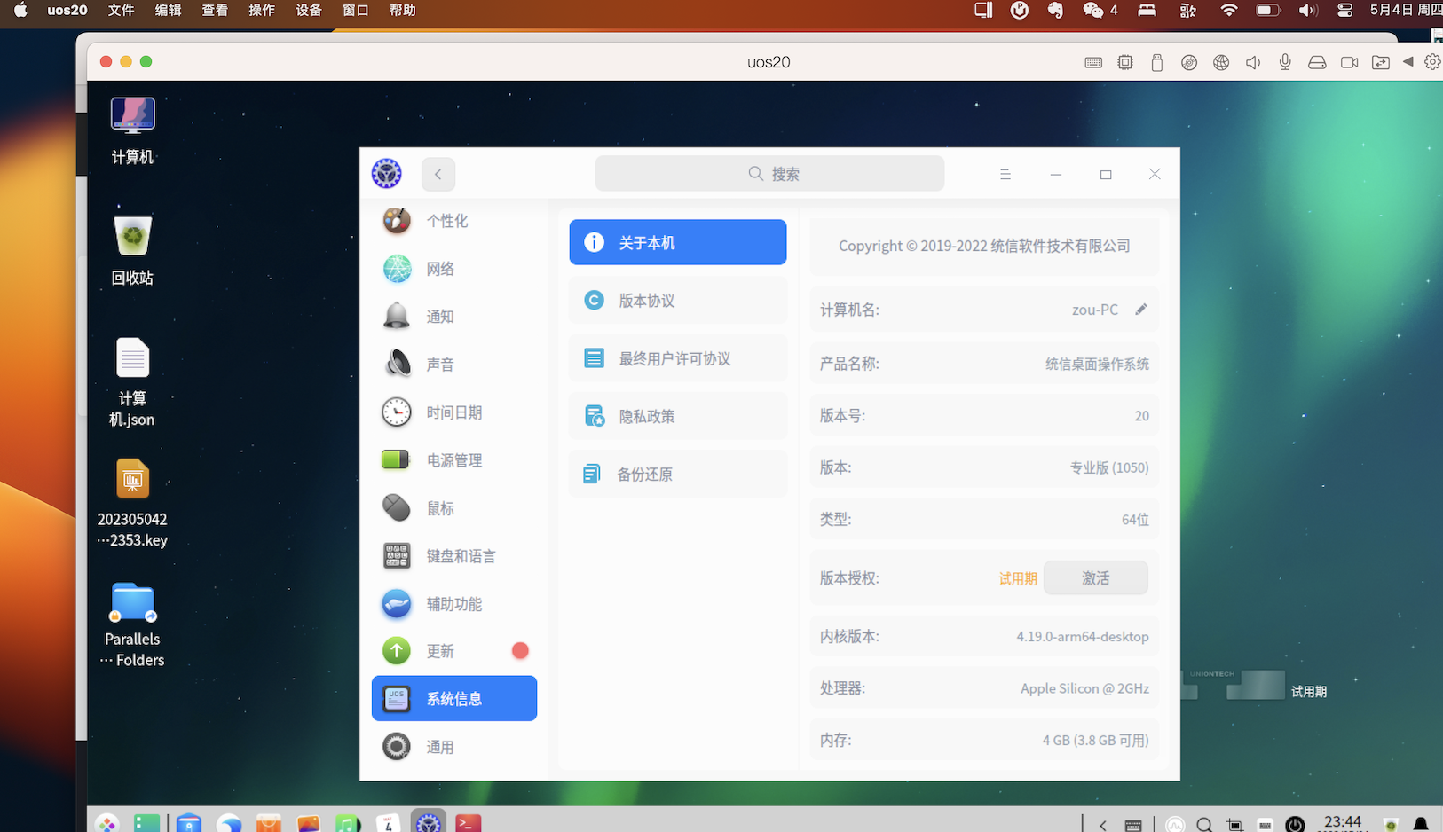
Task: Click the microphone icon in Parallels toolbar
Action: point(1285,62)
